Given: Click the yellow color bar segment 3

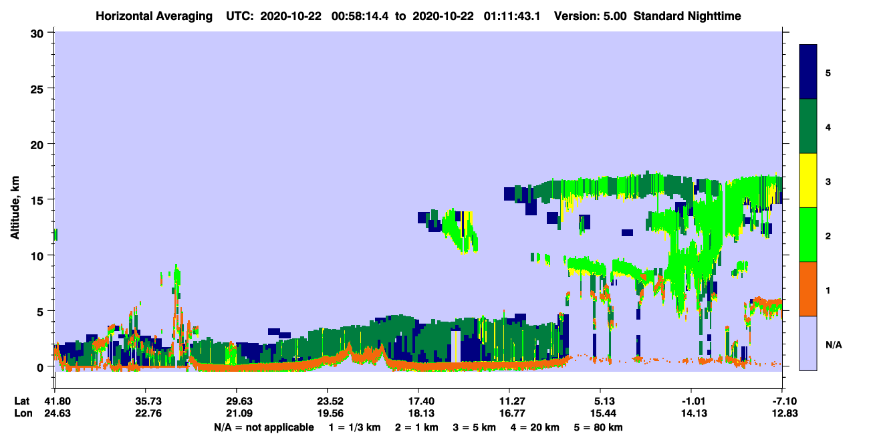Looking at the screenshot, I should point(808,181).
